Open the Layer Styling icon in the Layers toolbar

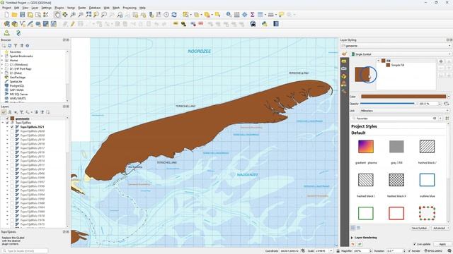(x=4, y=112)
